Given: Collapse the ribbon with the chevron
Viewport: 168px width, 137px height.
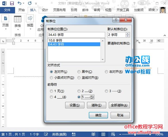Looking at the screenshot, I should (x=165, y=35).
